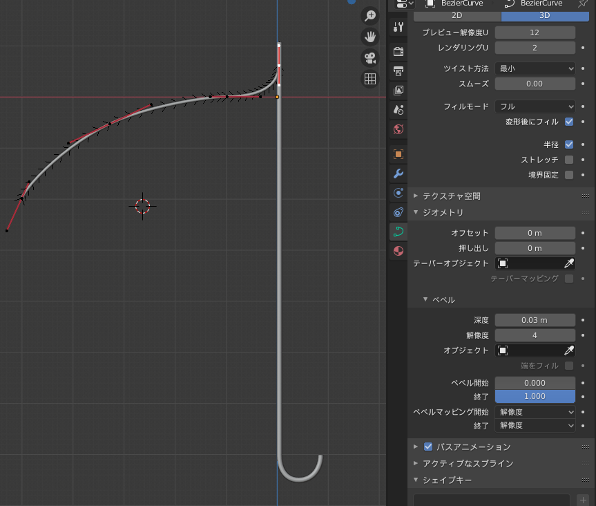Open the editor type dropdown icon
Viewport: 596px width, 506px height.
click(405, 3)
